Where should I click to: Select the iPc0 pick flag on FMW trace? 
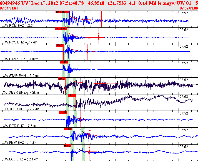click(x=68, y=129)
